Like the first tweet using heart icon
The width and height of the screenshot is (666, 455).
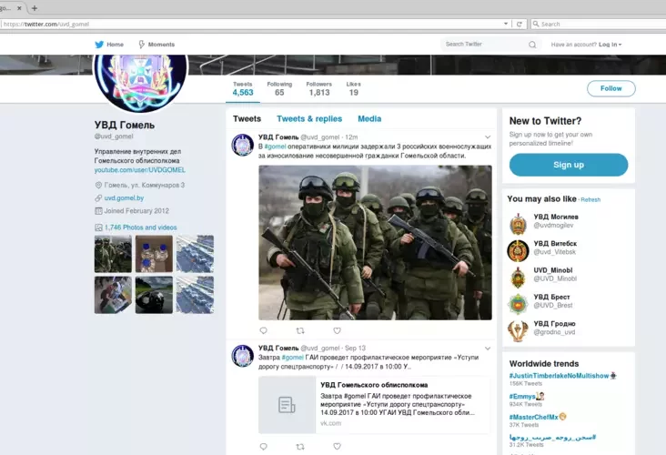coord(337,330)
